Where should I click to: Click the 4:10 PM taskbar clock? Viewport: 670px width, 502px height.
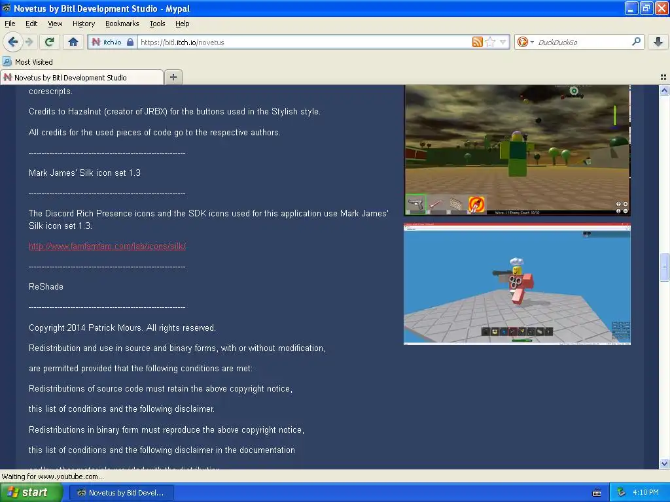646,493
